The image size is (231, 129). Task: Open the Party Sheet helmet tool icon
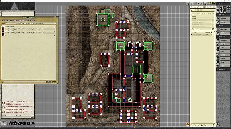[x=221, y=8]
